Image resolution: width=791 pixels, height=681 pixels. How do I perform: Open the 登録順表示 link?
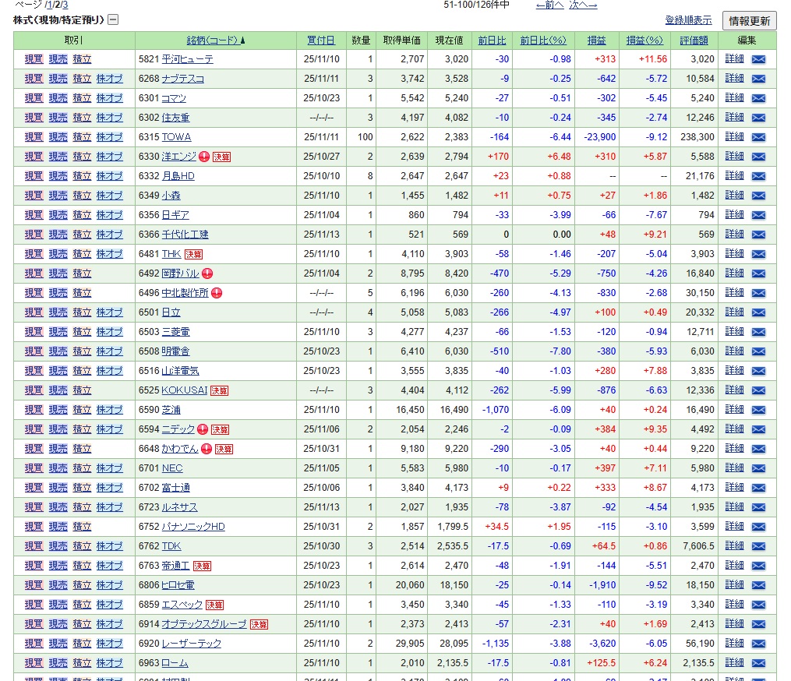tap(688, 20)
